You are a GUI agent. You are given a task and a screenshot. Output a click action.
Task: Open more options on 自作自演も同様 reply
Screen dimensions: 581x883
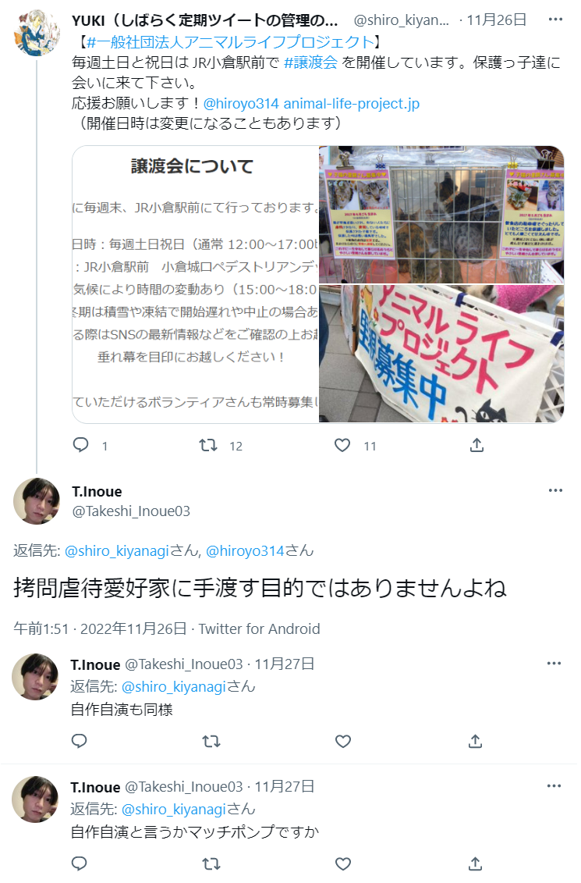point(554,663)
